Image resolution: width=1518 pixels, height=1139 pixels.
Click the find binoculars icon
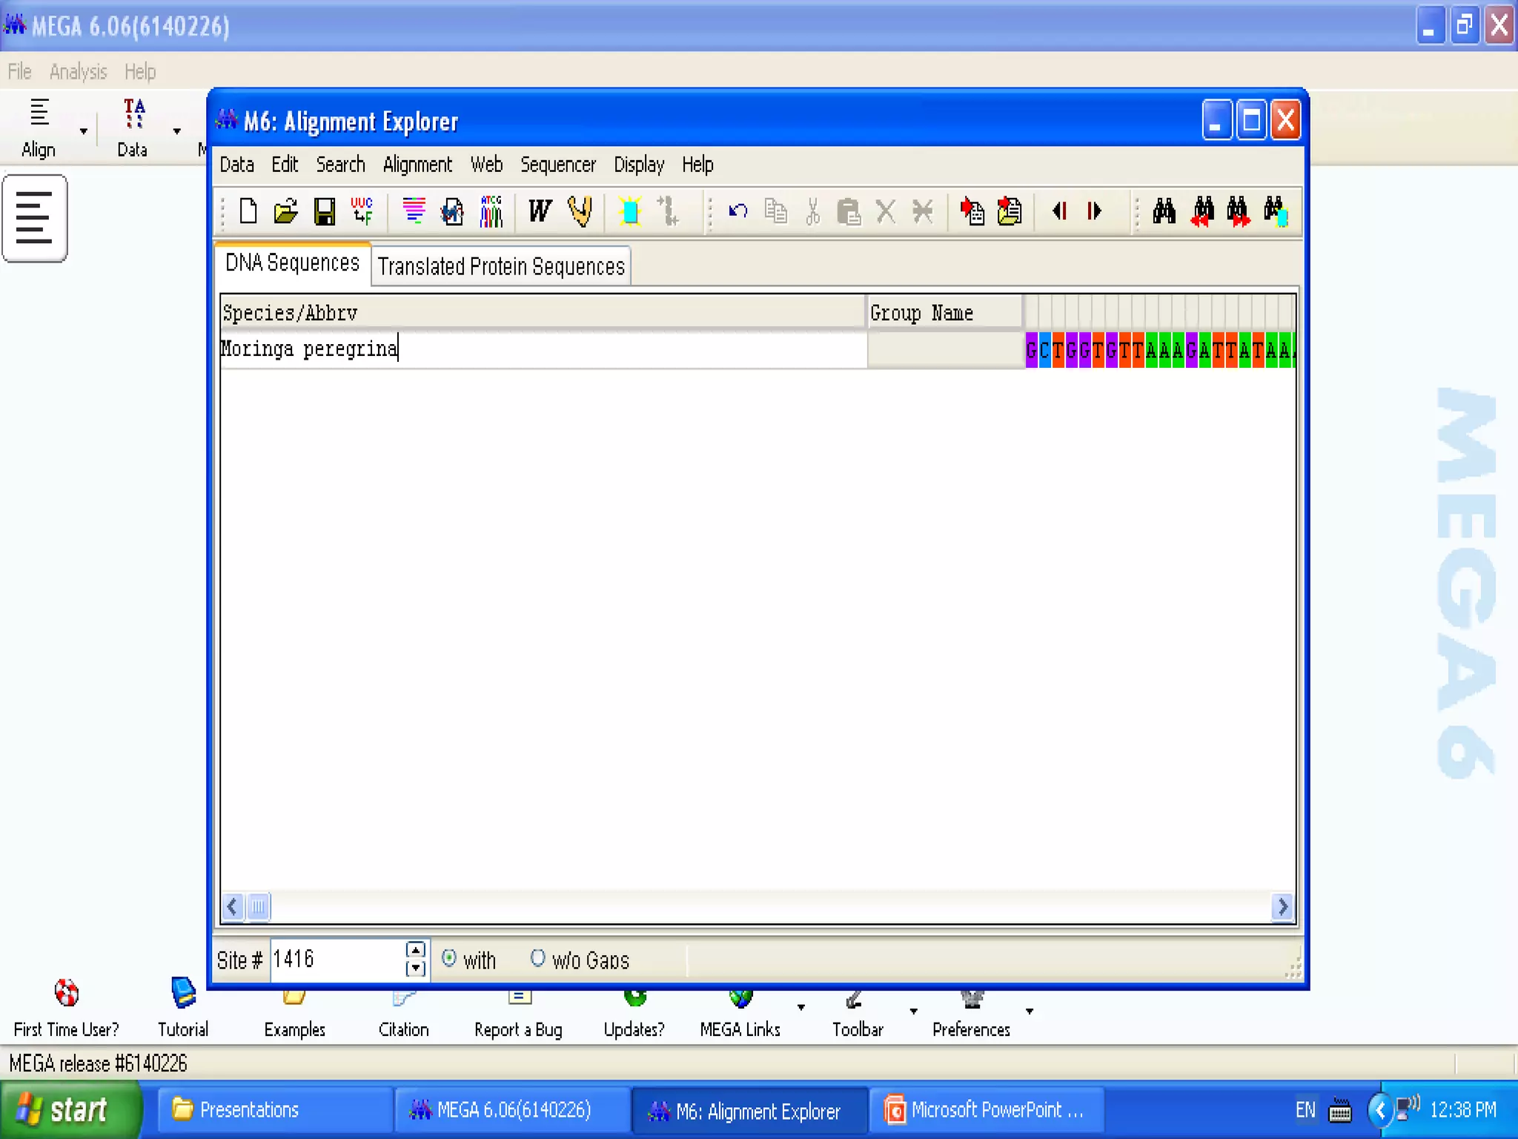coord(1164,211)
